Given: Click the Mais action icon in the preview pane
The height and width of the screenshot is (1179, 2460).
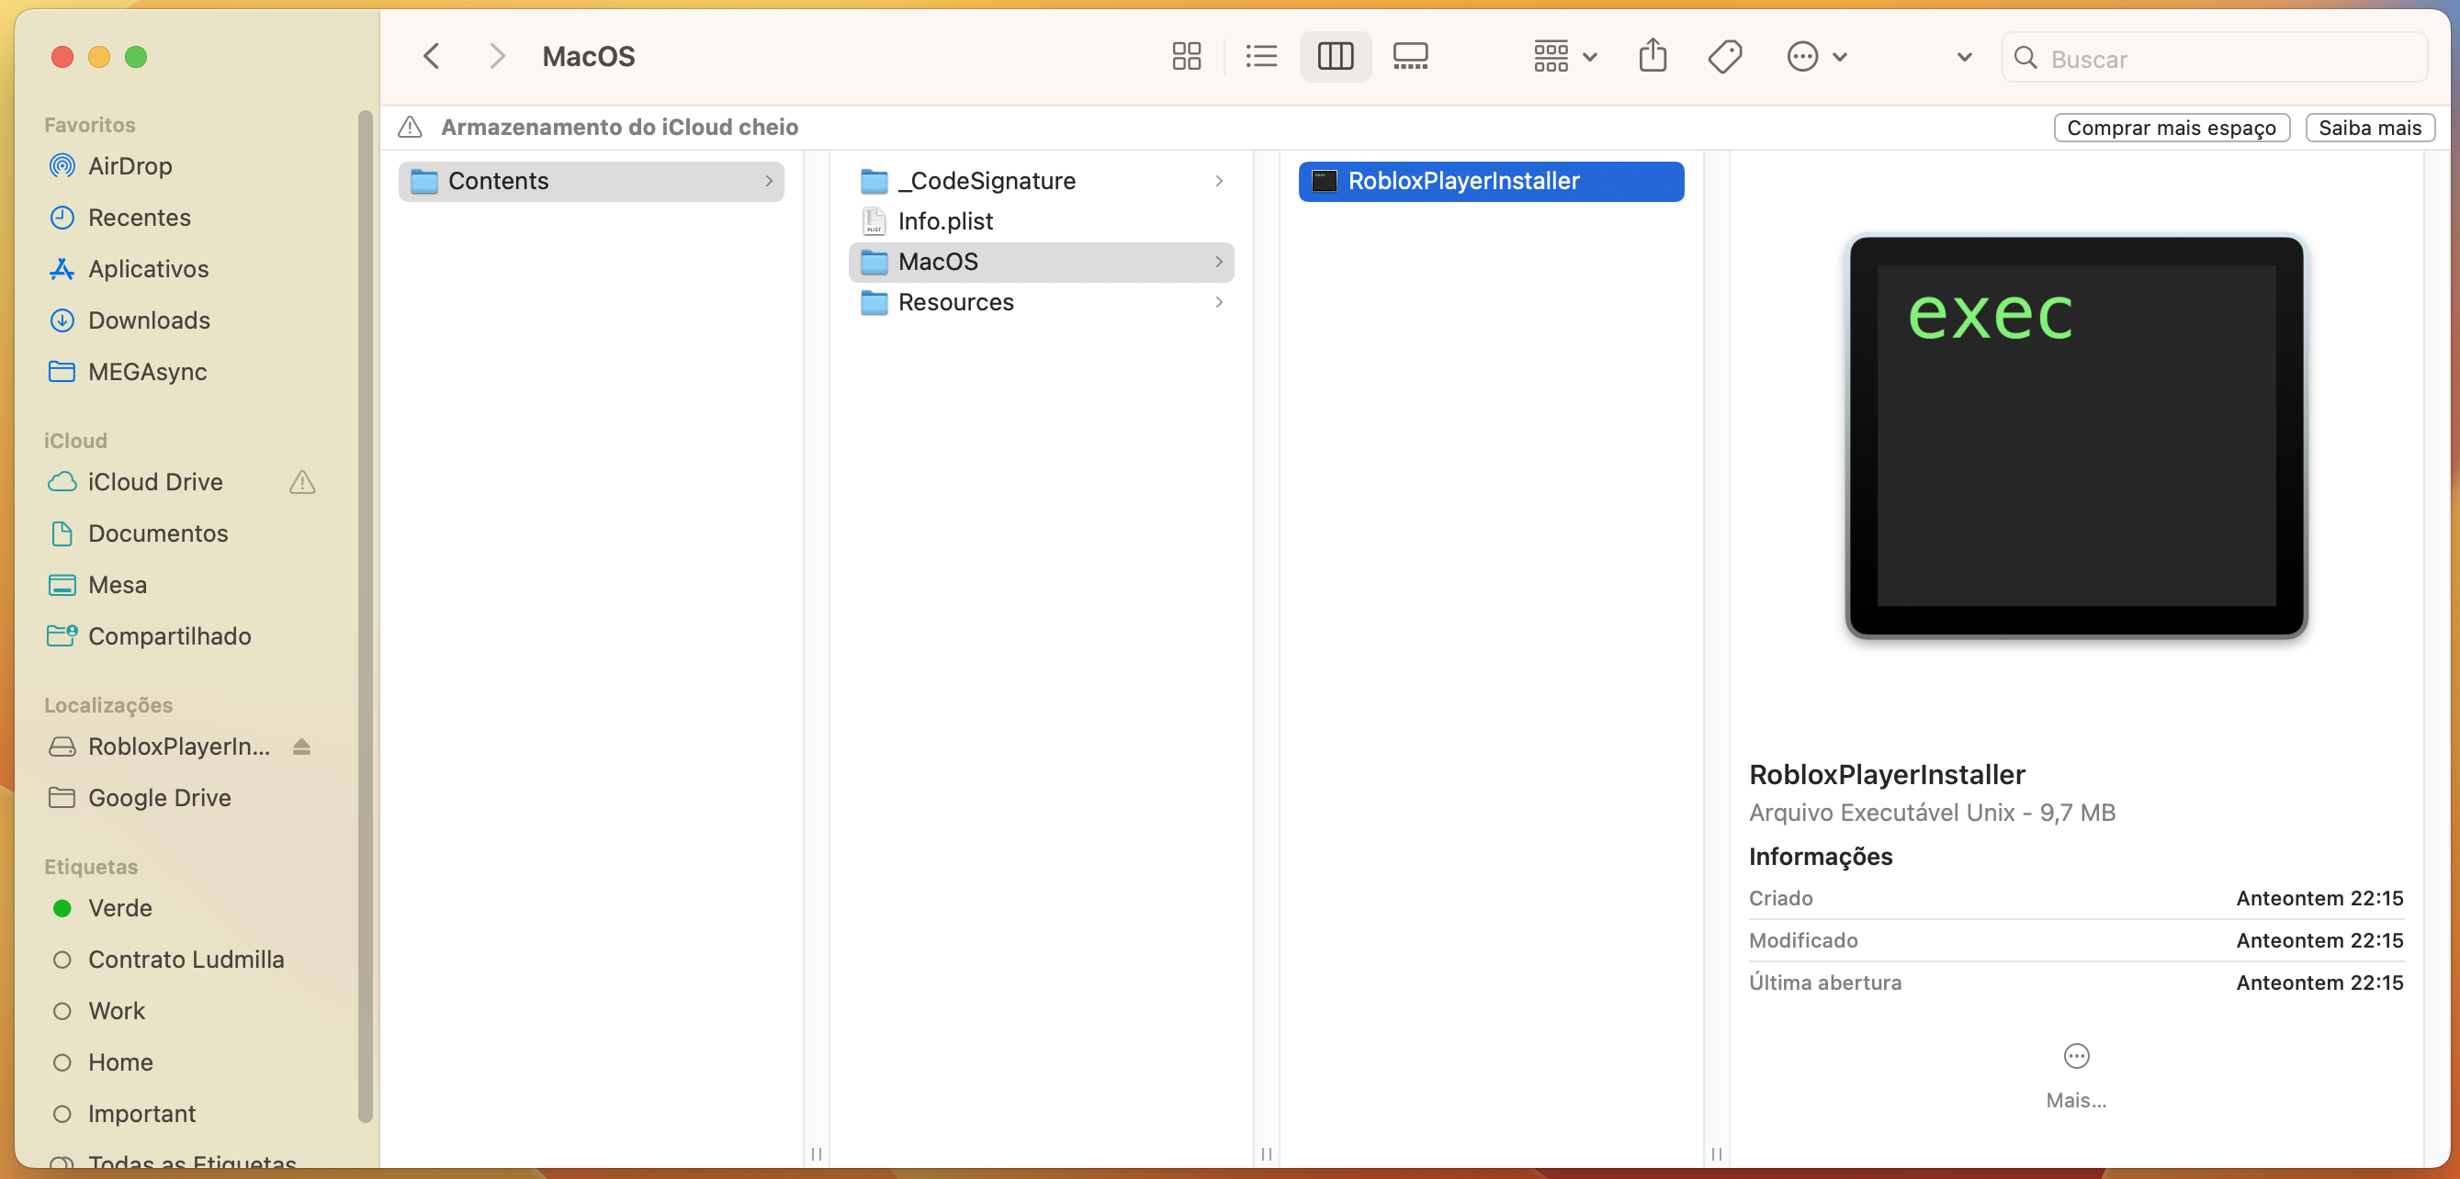Looking at the screenshot, I should (x=2075, y=1056).
